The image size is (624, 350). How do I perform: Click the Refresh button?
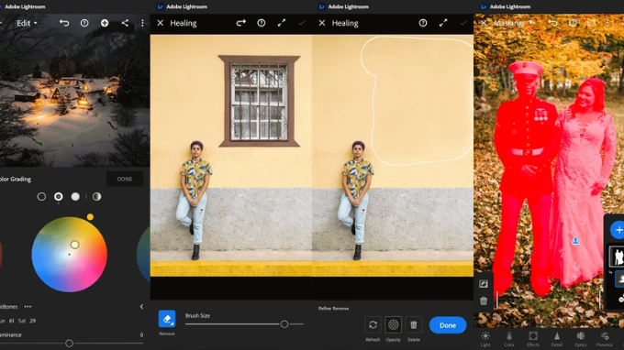373,325
